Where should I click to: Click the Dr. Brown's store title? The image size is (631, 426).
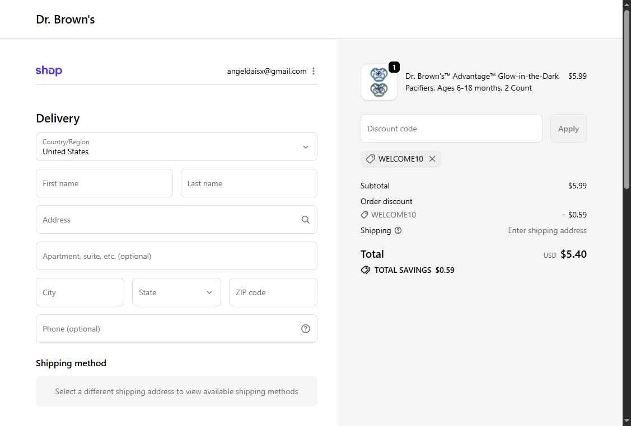(65, 20)
